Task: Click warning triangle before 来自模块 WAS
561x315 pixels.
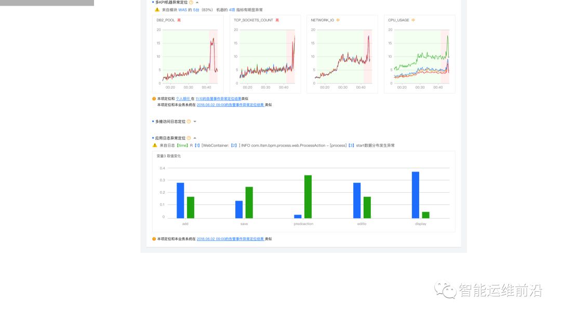Action: [157, 10]
